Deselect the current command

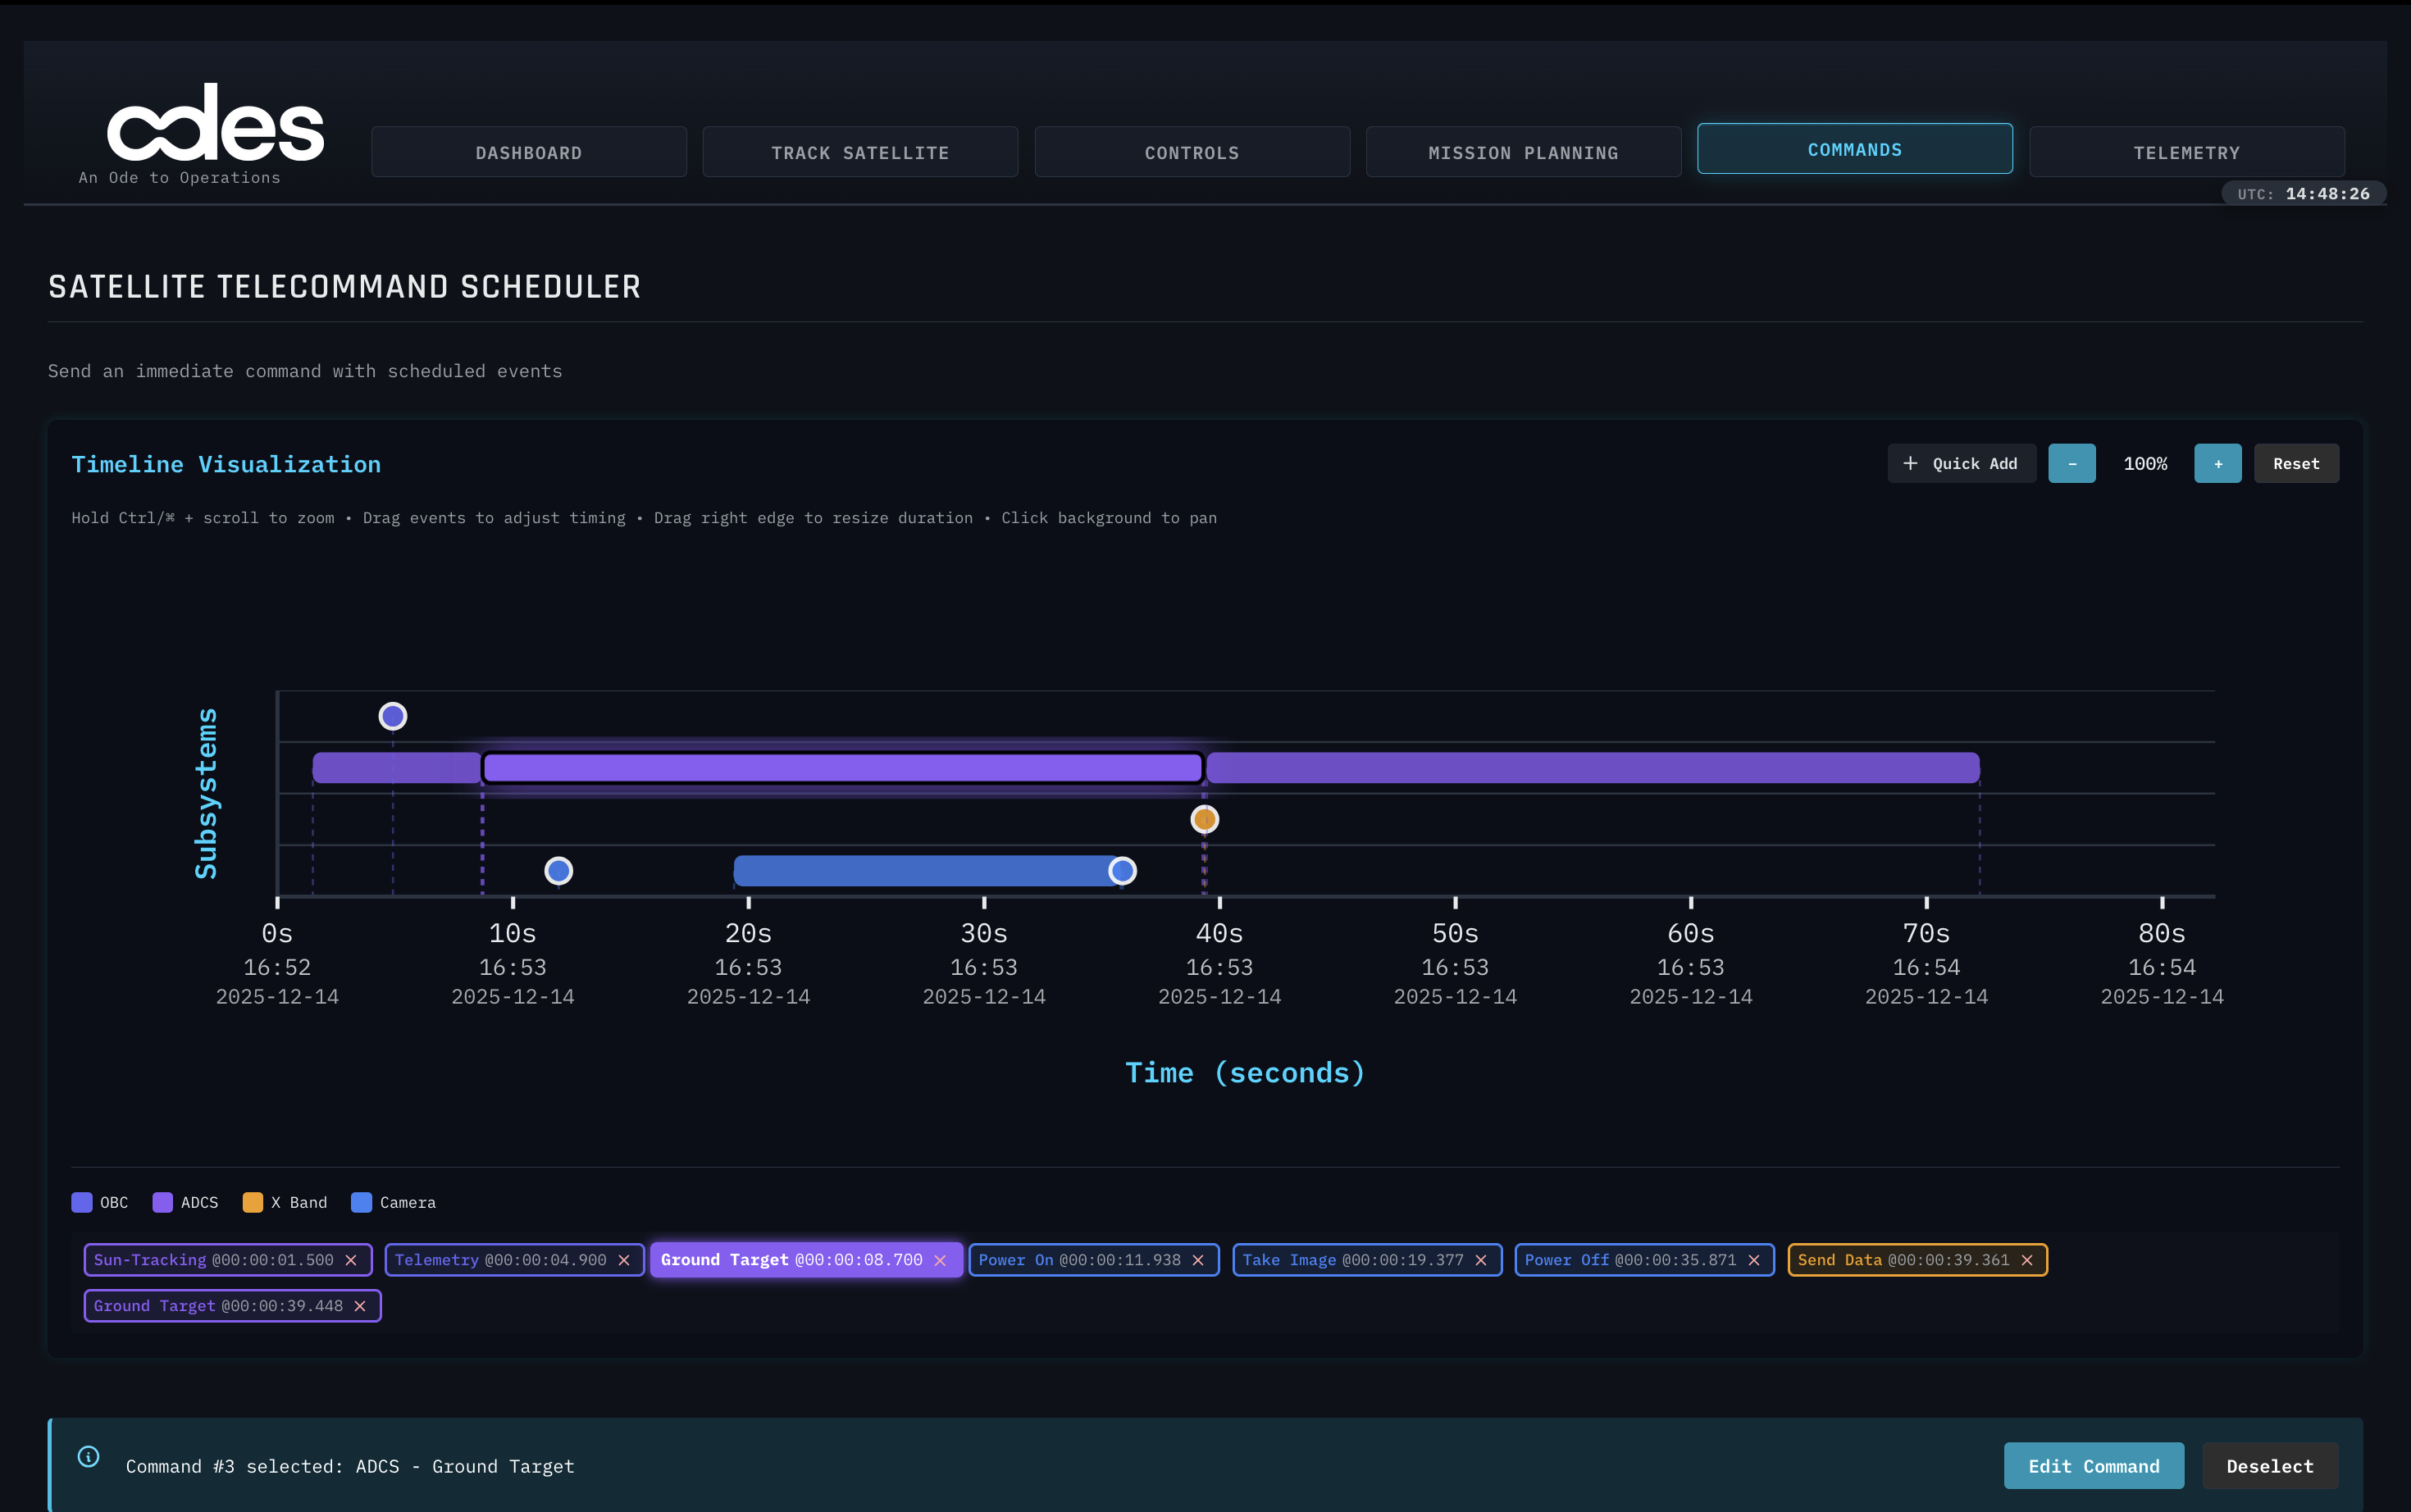(2269, 1466)
